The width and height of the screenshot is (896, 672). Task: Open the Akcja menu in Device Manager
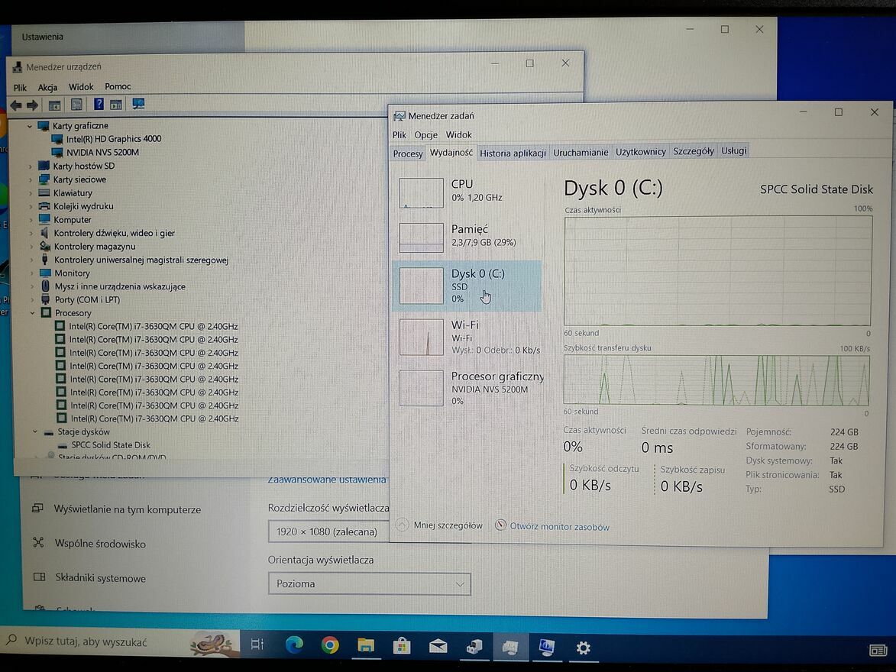pyautogui.click(x=47, y=87)
